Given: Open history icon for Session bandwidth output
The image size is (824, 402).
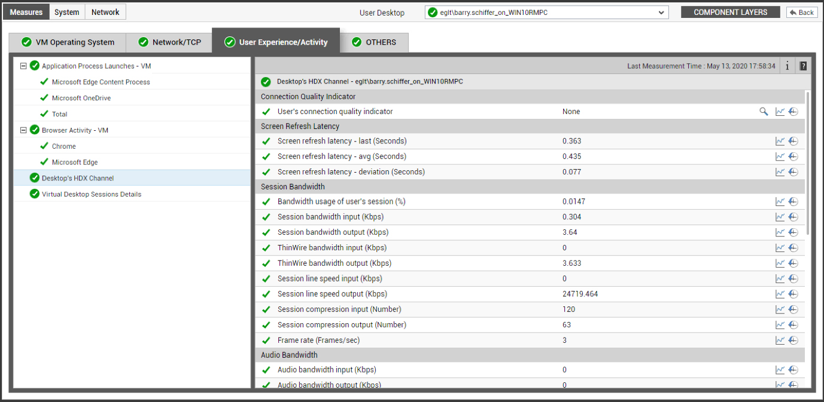Looking at the screenshot, I should click(793, 232).
